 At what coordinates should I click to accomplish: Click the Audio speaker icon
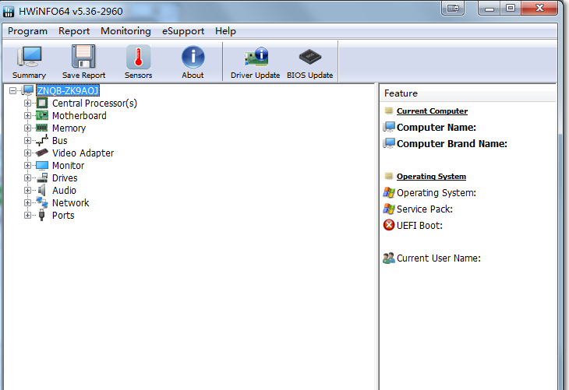42,190
